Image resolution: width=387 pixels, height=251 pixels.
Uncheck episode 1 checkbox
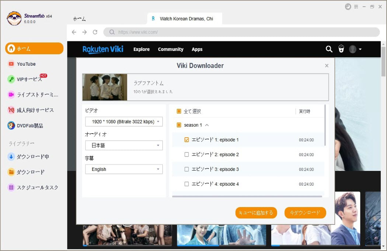coord(186,140)
